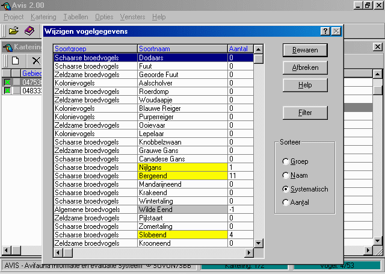The image size is (385, 274).
Task: Open the Project menu
Action: 14,17
